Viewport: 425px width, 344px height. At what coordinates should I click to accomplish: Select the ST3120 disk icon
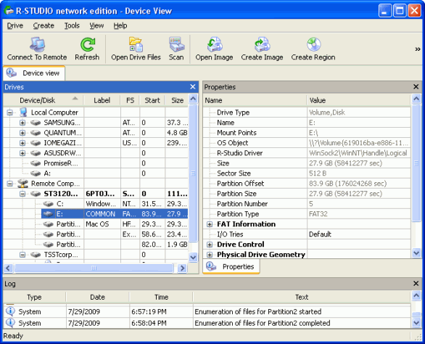coord(36,194)
